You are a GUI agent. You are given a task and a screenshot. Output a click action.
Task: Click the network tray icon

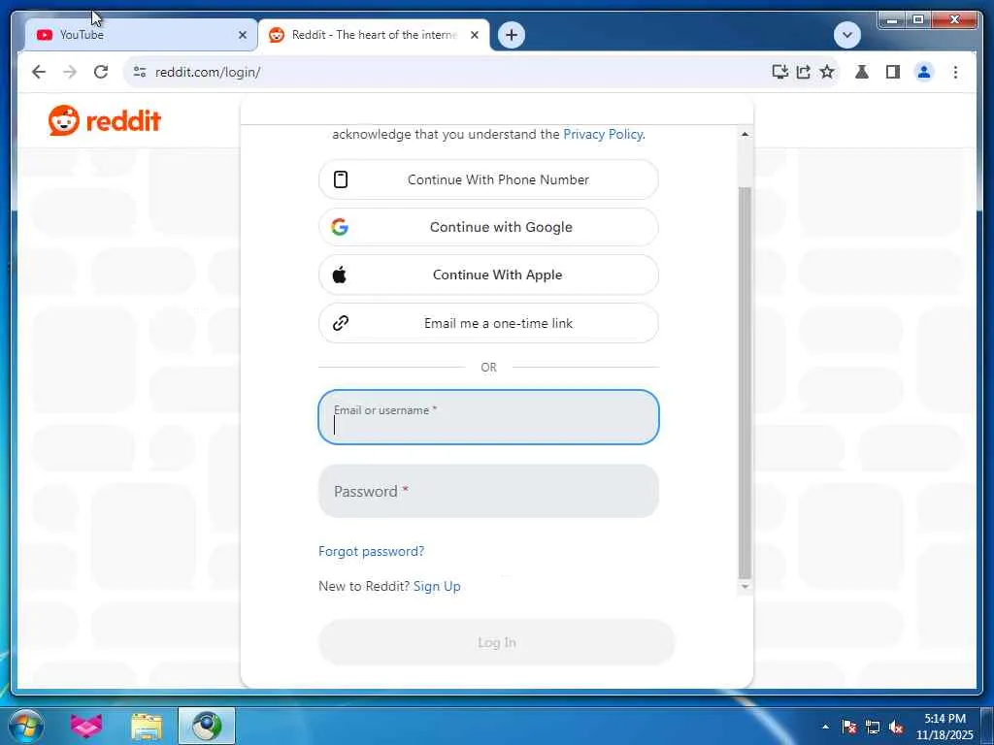pos(873,727)
